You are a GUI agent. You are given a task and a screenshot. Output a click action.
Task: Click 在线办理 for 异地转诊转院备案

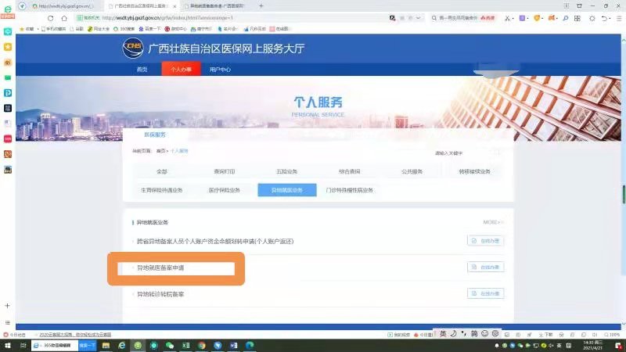coord(485,293)
